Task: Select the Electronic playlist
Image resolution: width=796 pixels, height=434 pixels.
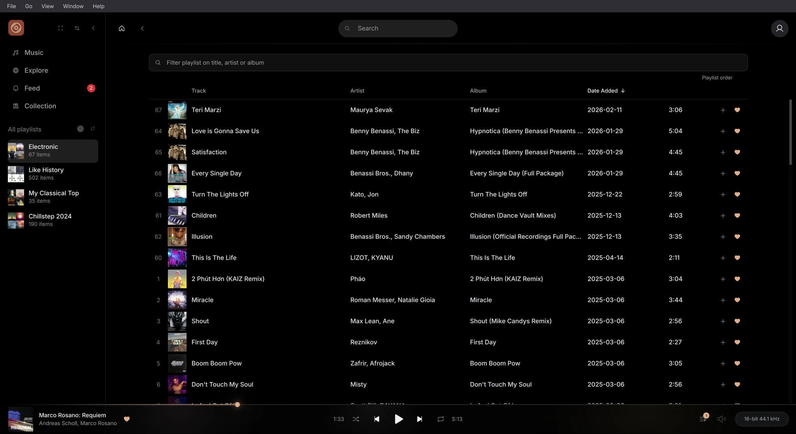Action: click(x=53, y=151)
